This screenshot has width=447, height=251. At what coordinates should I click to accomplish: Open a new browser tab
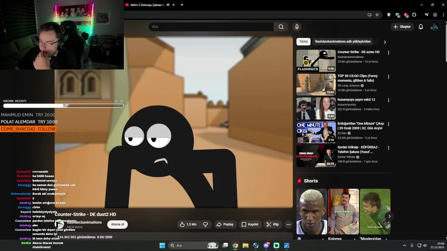coord(182,5)
